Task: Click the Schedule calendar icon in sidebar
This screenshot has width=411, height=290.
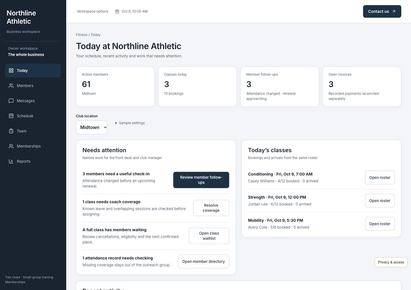Action: (x=11, y=116)
